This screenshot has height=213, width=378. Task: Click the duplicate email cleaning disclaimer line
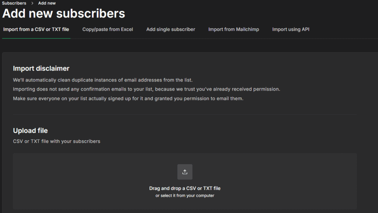coord(103,80)
